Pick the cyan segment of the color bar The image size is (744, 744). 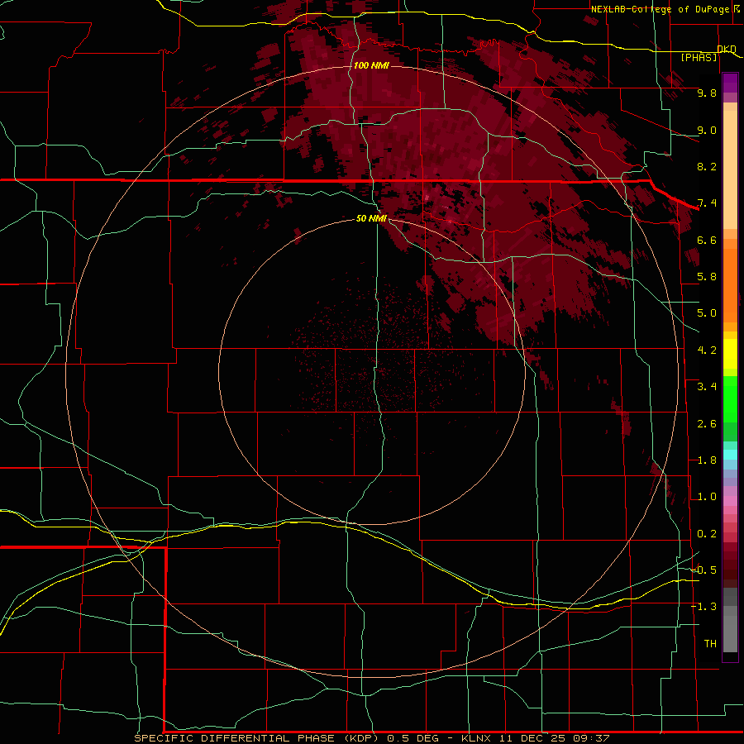(730, 455)
